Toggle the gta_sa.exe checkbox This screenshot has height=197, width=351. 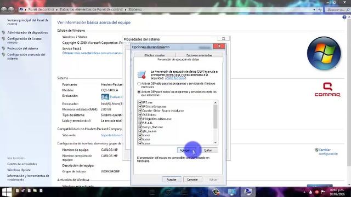tap(140, 131)
